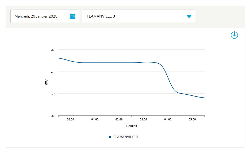Image resolution: width=251 pixels, height=151 pixels.
Task: Click the -80 value axis label
Action: point(53,116)
